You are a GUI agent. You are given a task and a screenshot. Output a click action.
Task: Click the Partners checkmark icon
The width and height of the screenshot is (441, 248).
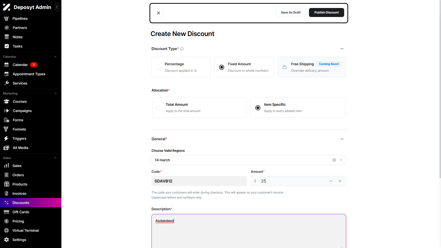[7, 28]
